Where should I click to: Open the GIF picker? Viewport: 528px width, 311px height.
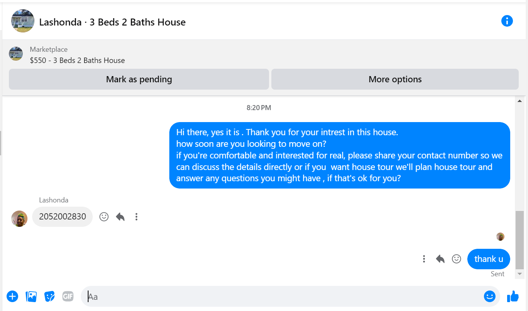click(x=68, y=296)
